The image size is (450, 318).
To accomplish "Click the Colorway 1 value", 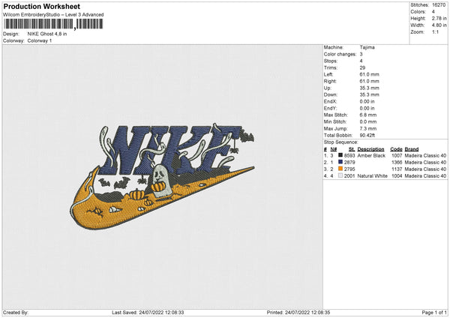I will point(40,40).
